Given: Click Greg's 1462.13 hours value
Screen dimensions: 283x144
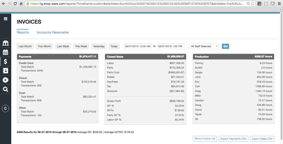Looking at the screenshot, I should pyautogui.click(x=264, y=91).
